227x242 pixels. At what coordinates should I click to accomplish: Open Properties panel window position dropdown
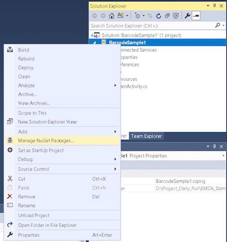(x=208, y=147)
